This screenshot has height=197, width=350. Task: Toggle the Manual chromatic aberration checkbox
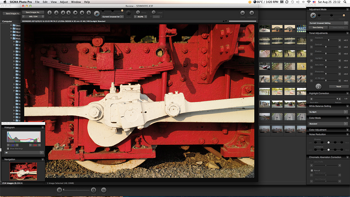[x=312, y=170]
